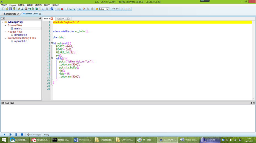Open the 3D Visualizer toolbar icon
The height and width of the screenshot is (143, 256).
click(x=29, y=9)
